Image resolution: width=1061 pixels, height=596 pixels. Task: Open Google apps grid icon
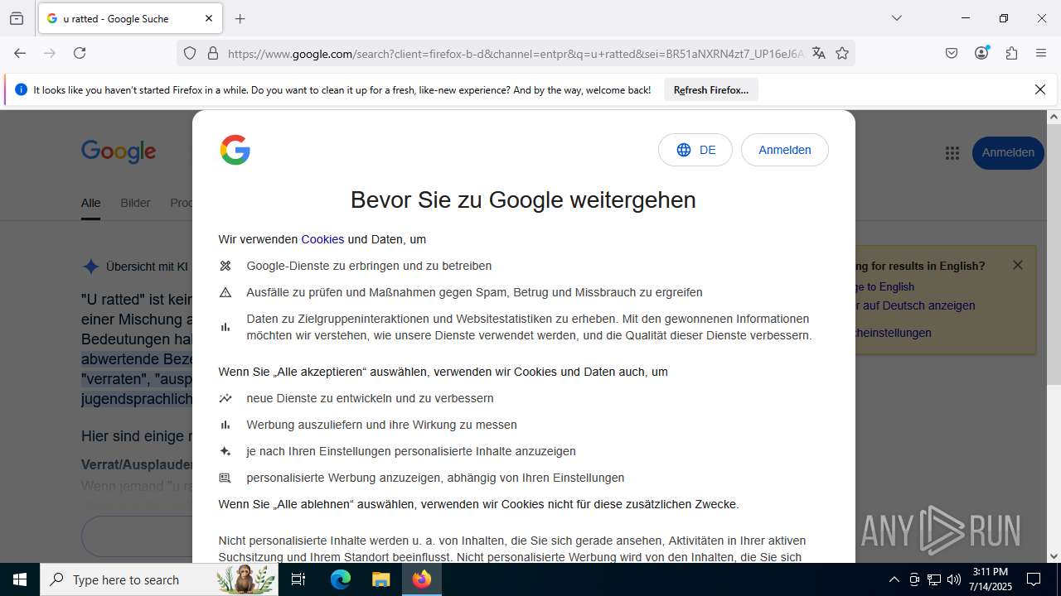click(x=952, y=153)
